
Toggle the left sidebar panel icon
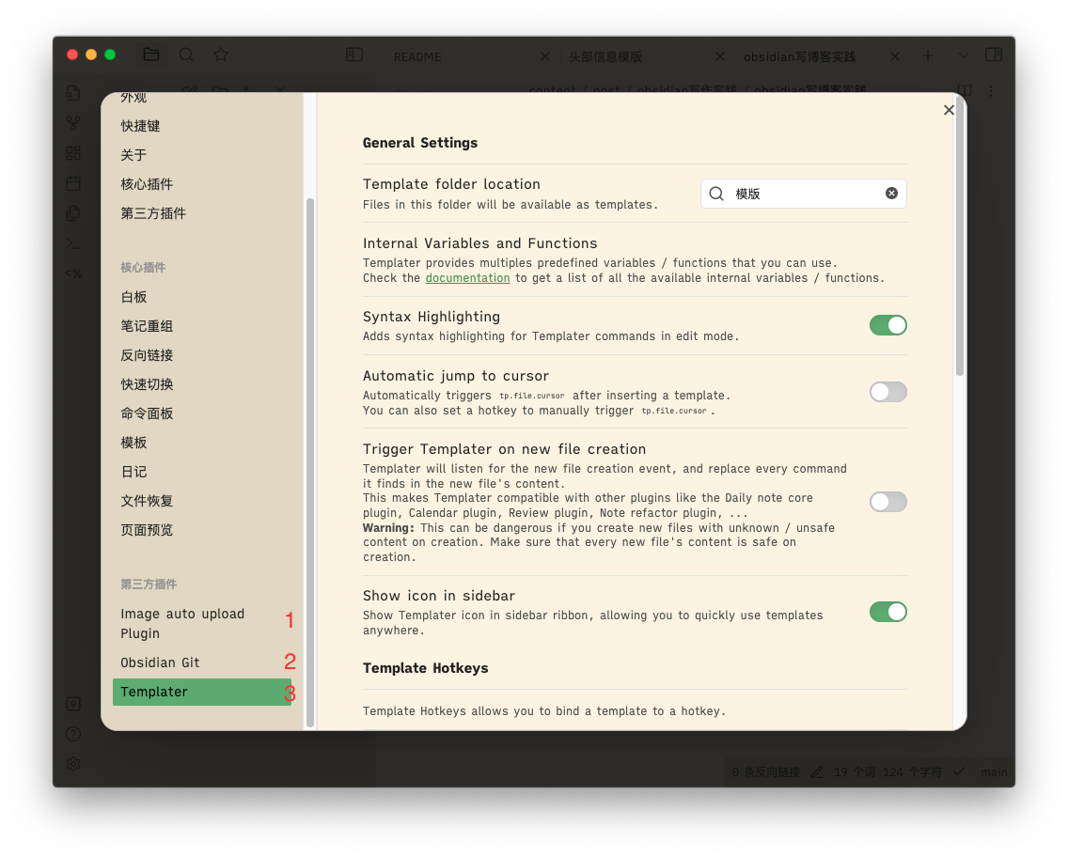coord(354,55)
